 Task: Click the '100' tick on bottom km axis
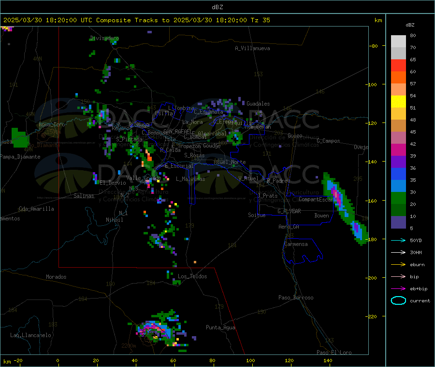coord(250,360)
